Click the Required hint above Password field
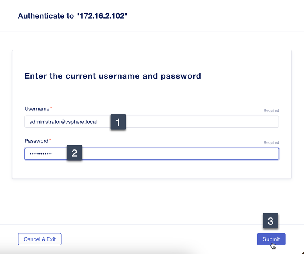The height and width of the screenshot is (254, 304). [271, 142]
